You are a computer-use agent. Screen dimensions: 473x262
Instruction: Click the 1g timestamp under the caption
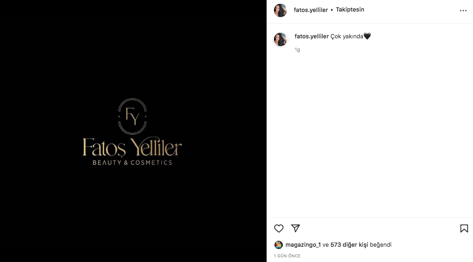(297, 50)
